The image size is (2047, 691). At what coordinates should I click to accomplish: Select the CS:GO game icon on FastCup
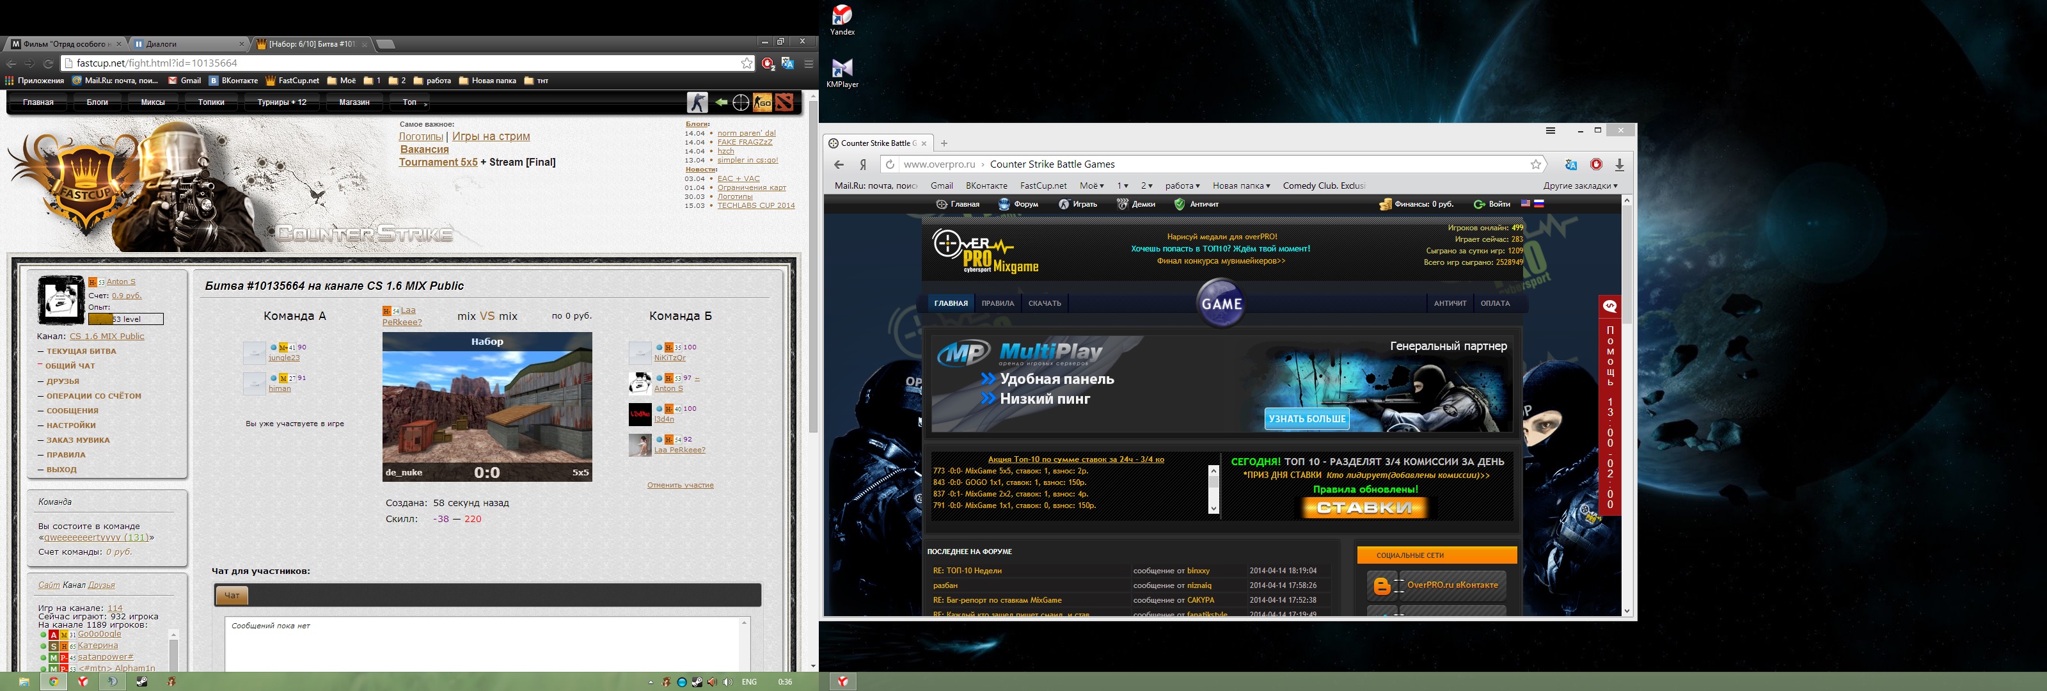[763, 102]
